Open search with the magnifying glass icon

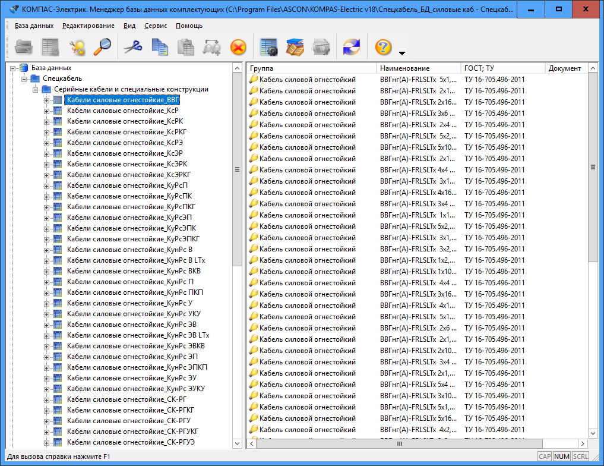tap(103, 47)
